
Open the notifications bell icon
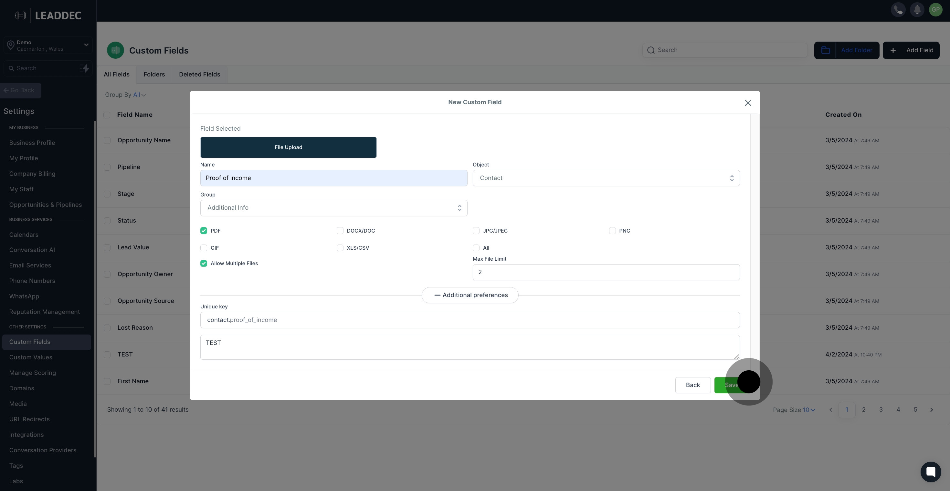[x=917, y=10]
